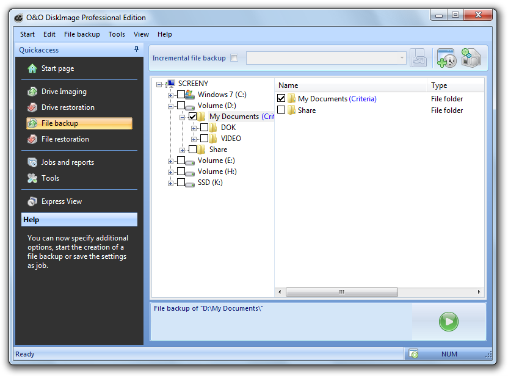
Task: Pin the Quickaccess panel with pushpin
Action: click(136, 49)
